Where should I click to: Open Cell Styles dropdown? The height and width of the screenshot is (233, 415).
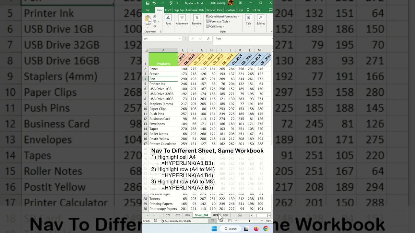[215, 27]
